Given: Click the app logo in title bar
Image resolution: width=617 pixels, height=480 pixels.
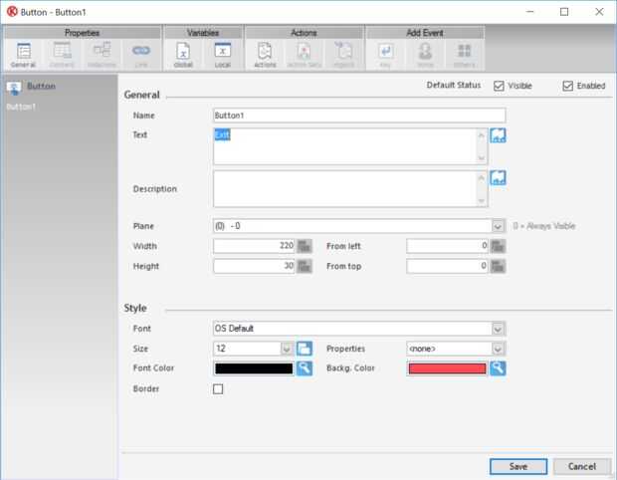Looking at the screenshot, I should point(12,11).
